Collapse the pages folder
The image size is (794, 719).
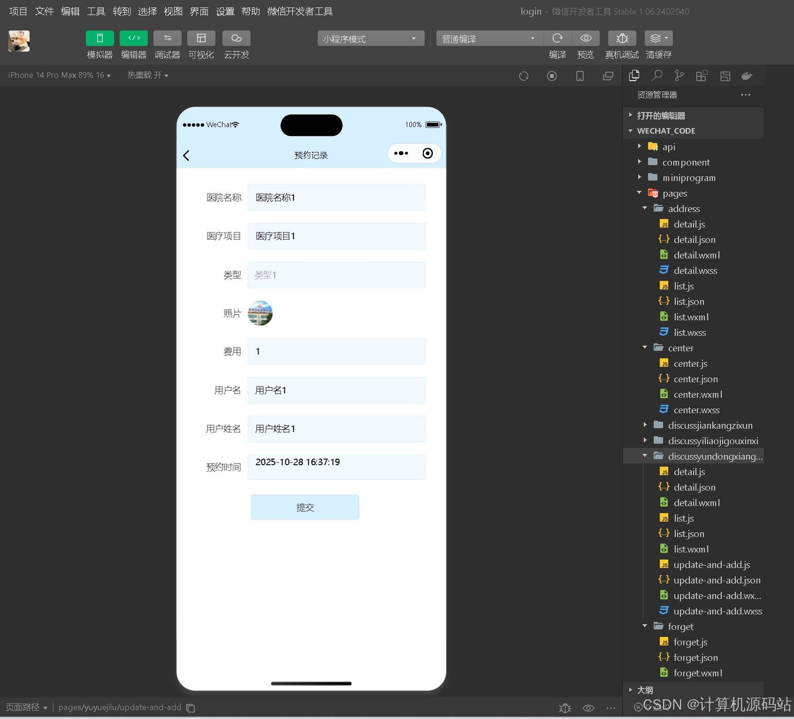694,193
